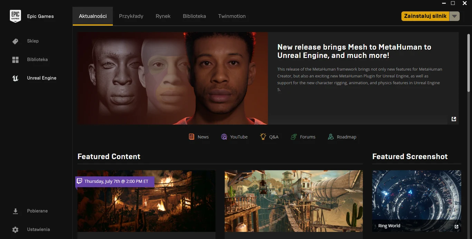Open Pobierane downloads icon

pyautogui.click(x=15, y=211)
